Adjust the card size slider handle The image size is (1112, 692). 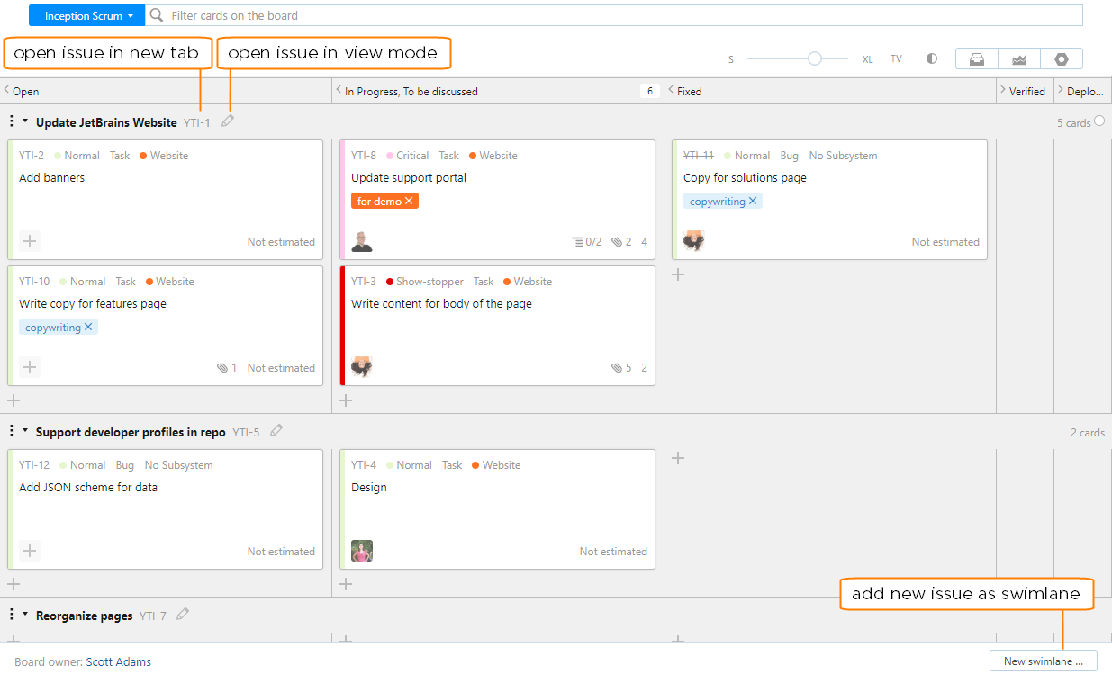point(815,58)
